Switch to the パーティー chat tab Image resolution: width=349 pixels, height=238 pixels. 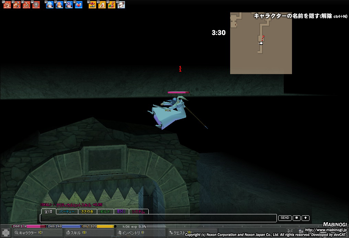pyautogui.click(x=67, y=212)
